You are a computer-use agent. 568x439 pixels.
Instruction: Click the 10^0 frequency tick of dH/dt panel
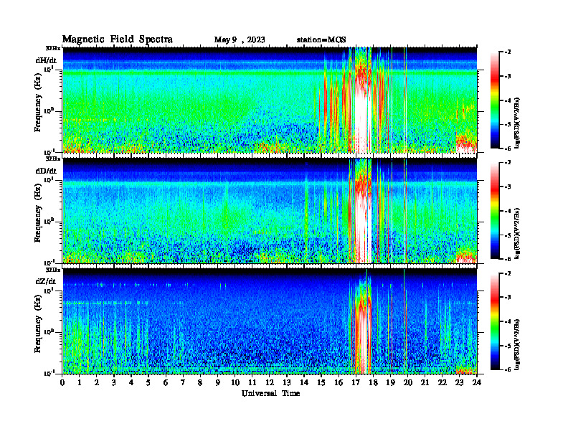tap(49, 111)
